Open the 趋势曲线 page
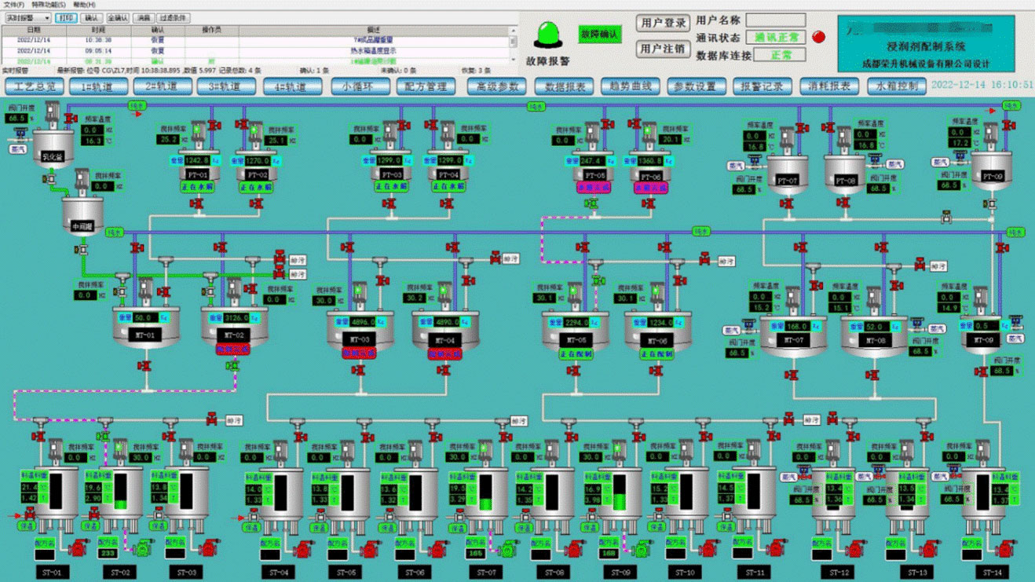The height and width of the screenshot is (582, 1035). [x=631, y=86]
